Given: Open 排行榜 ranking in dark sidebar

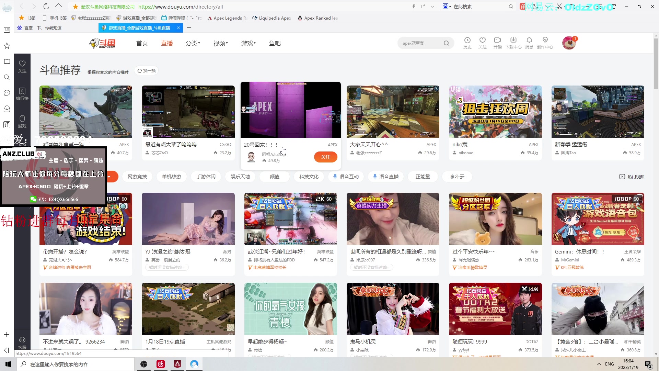Looking at the screenshot, I should click(22, 94).
